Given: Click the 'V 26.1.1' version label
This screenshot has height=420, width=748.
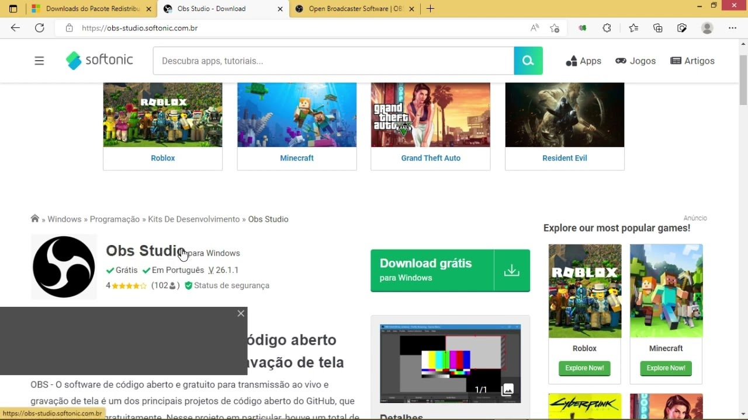Looking at the screenshot, I should coord(223,270).
